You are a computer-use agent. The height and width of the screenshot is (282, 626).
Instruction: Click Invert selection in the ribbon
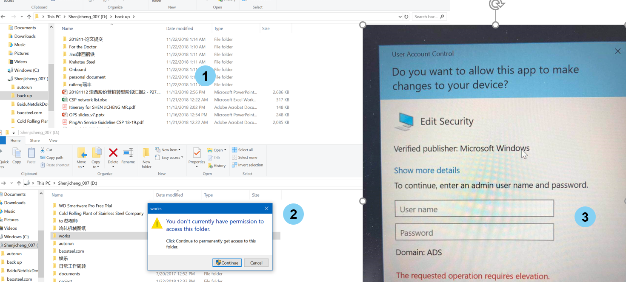(247, 165)
